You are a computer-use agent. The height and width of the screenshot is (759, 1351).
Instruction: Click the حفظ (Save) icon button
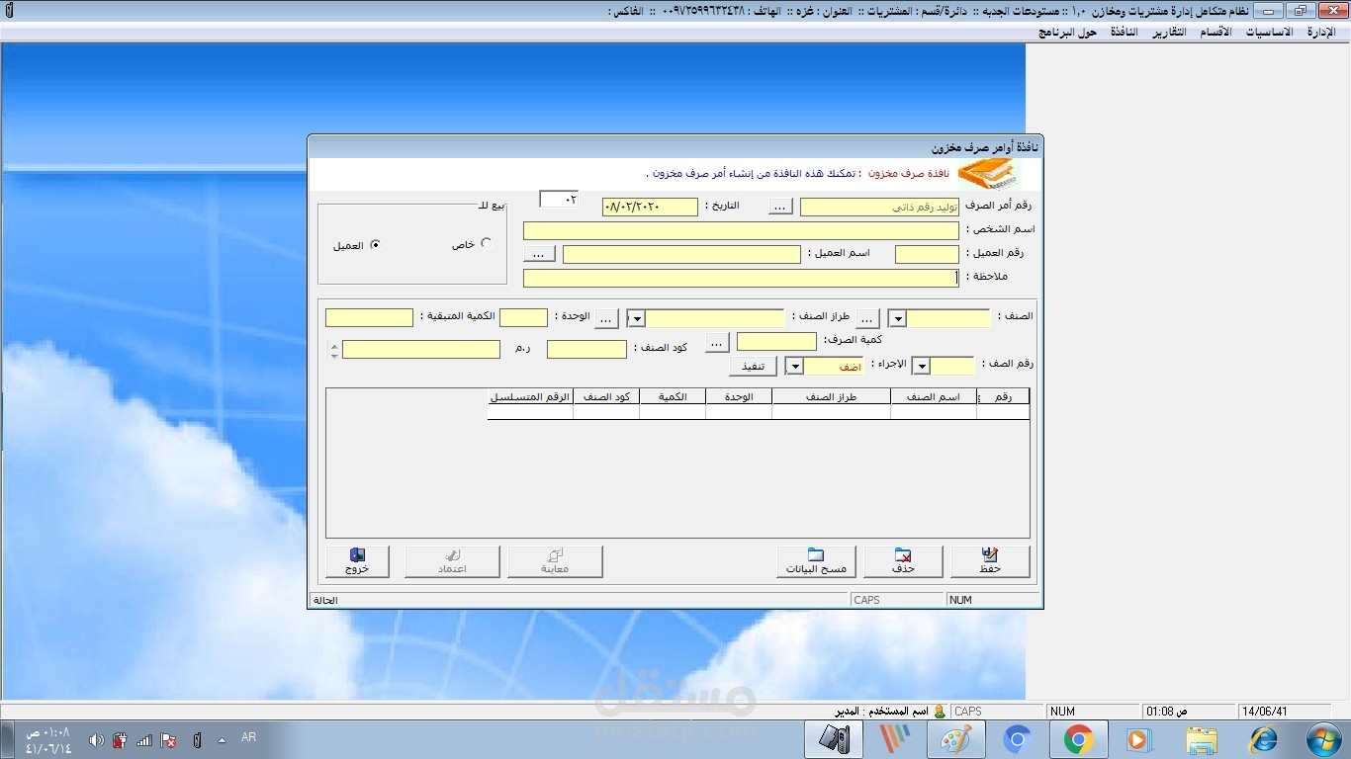point(990,558)
